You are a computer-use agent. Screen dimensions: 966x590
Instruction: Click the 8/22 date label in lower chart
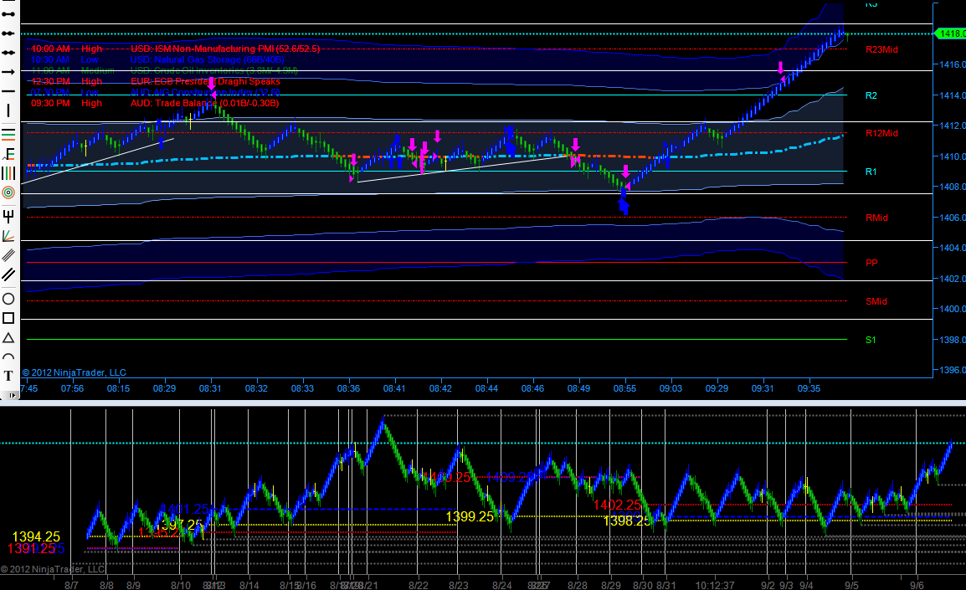pyautogui.click(x=419, y=585)
